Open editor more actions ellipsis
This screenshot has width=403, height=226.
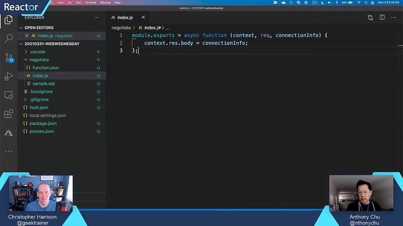click(x=394, y=18)
